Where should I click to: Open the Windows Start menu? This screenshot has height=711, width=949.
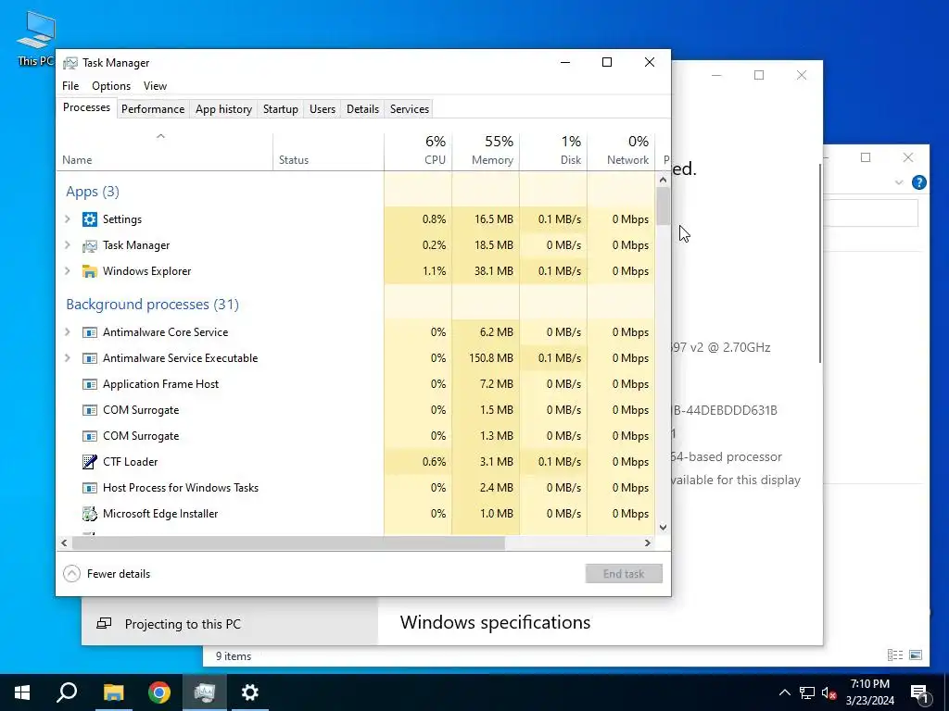click(22, 692)
